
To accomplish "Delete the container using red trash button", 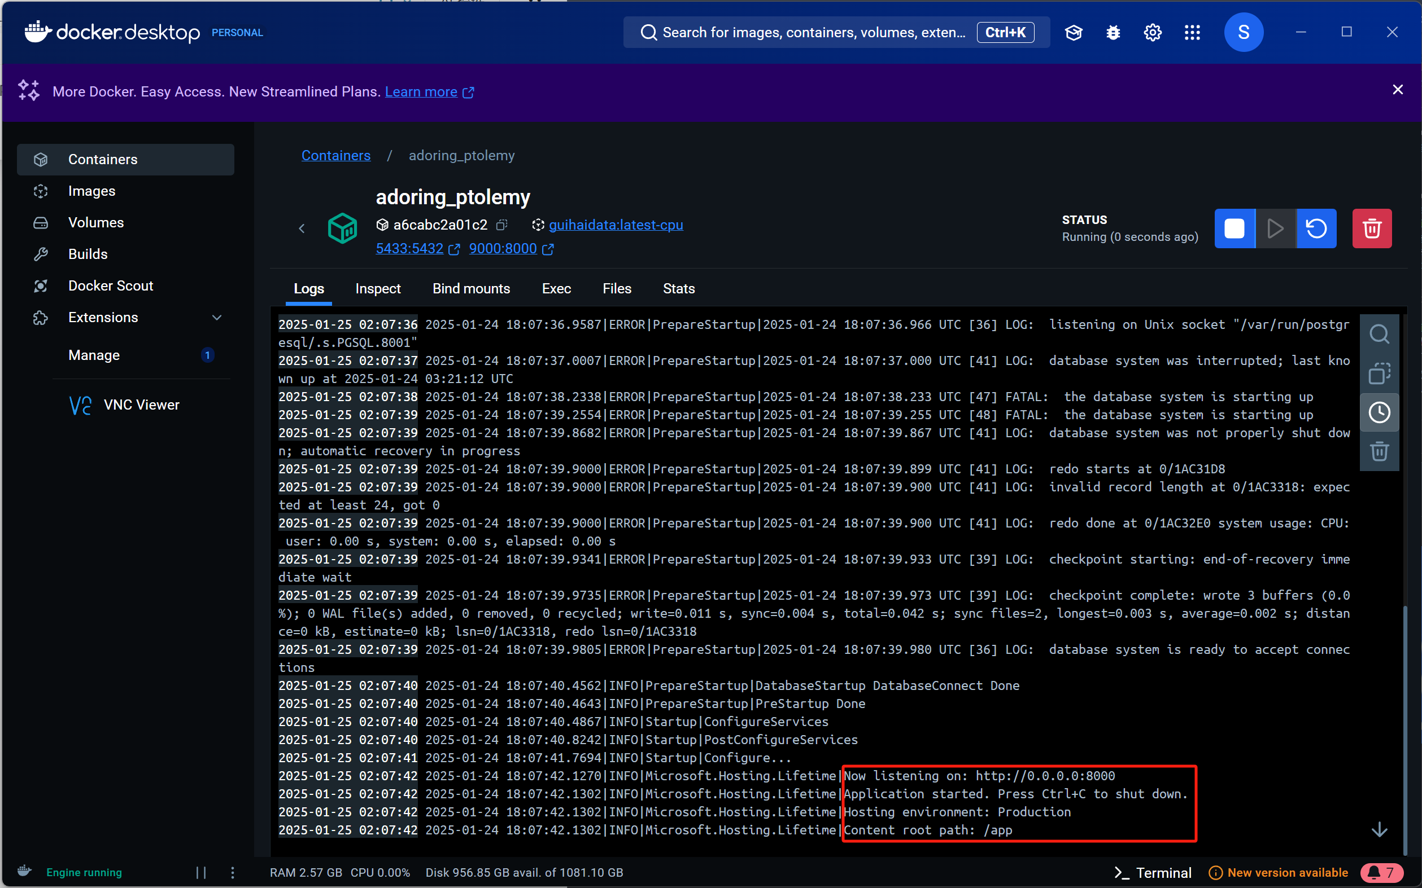I will [x=1371, y=228].
